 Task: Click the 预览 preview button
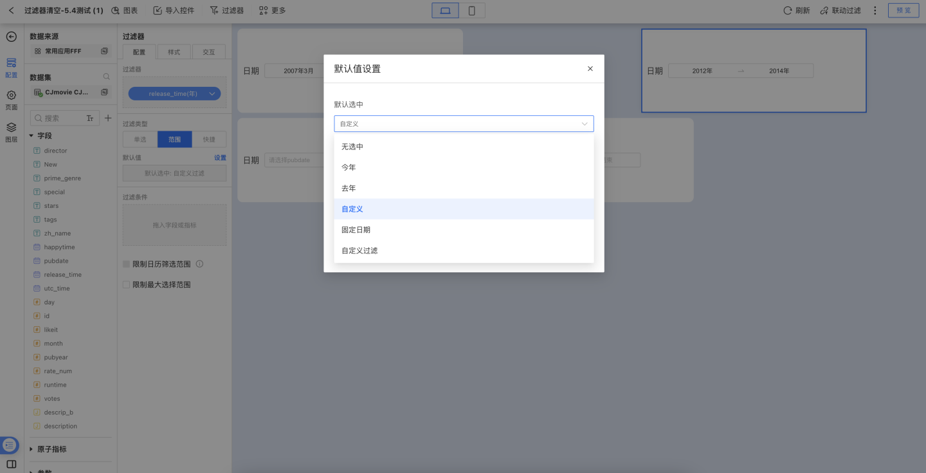[x=903, y=10]
